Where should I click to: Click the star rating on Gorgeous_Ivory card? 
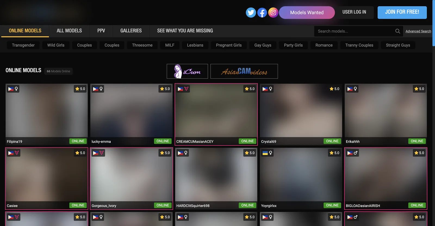click(x=165, y=153)
